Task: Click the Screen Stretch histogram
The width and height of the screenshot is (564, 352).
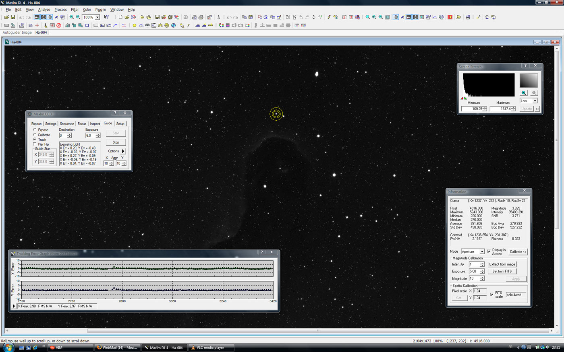Action: [489, 85]
